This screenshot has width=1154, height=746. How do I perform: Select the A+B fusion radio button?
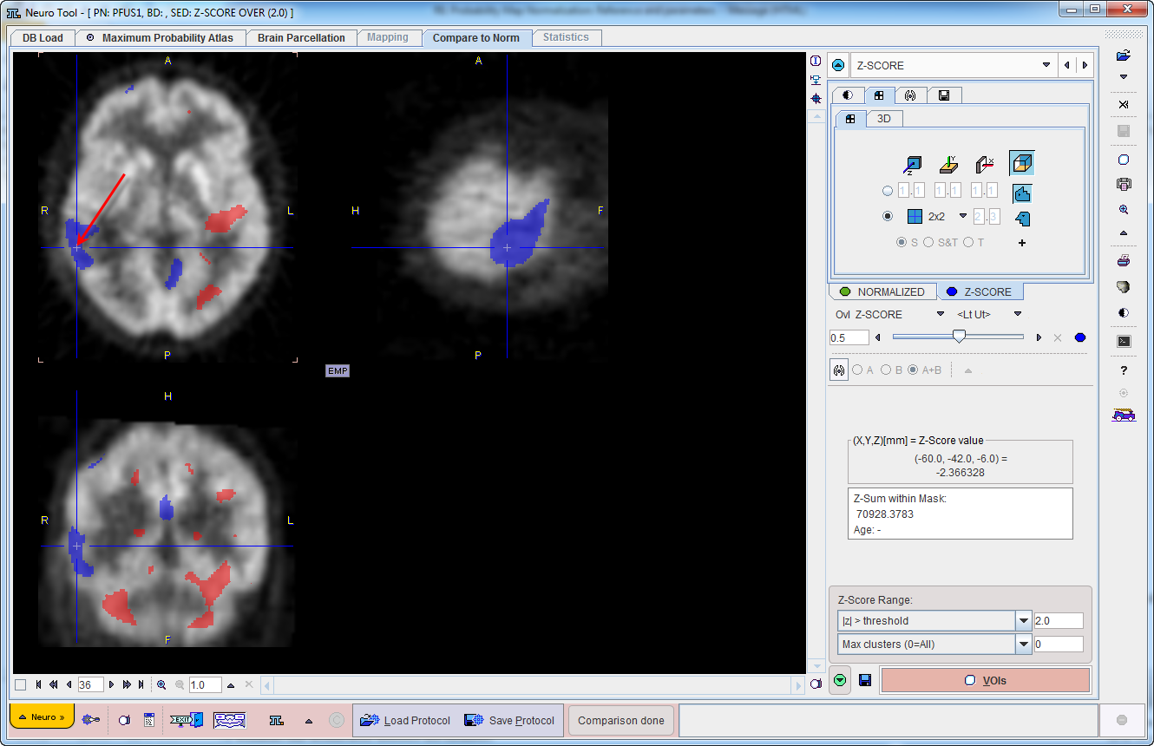913,370
